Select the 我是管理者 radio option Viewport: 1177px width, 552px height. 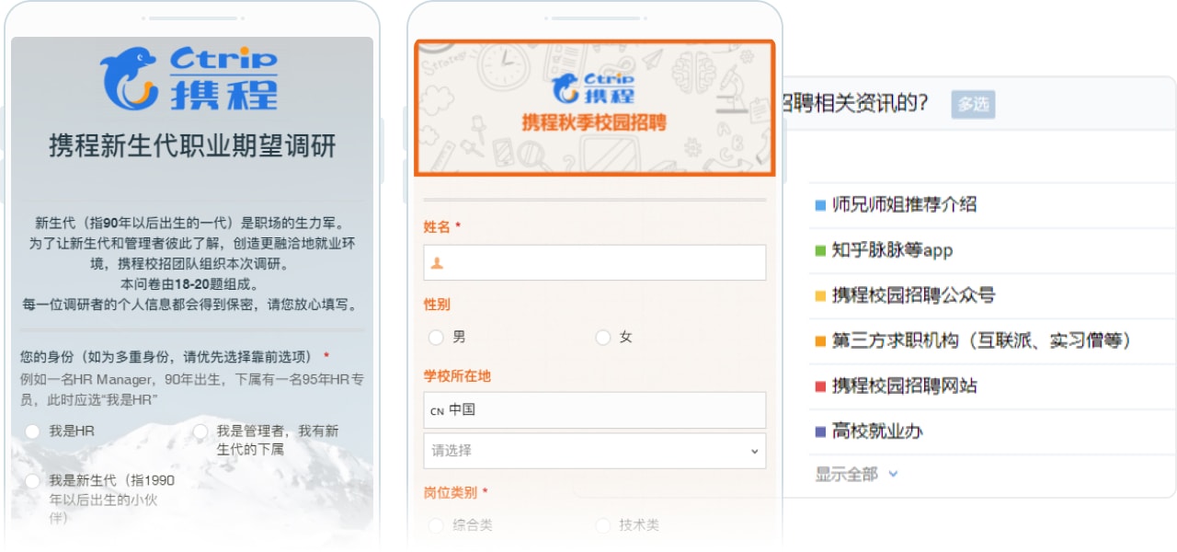pyautogui.click(x=200, y=431)
